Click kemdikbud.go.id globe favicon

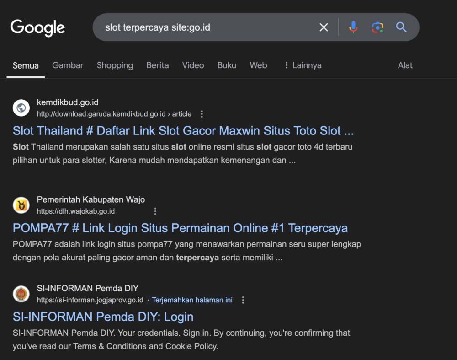tap(21, 108)
